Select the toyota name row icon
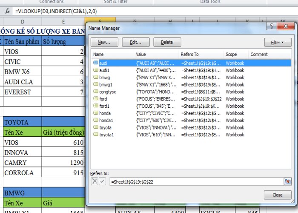The width and height of the screenshot is (298, 213). click(95, 127)
